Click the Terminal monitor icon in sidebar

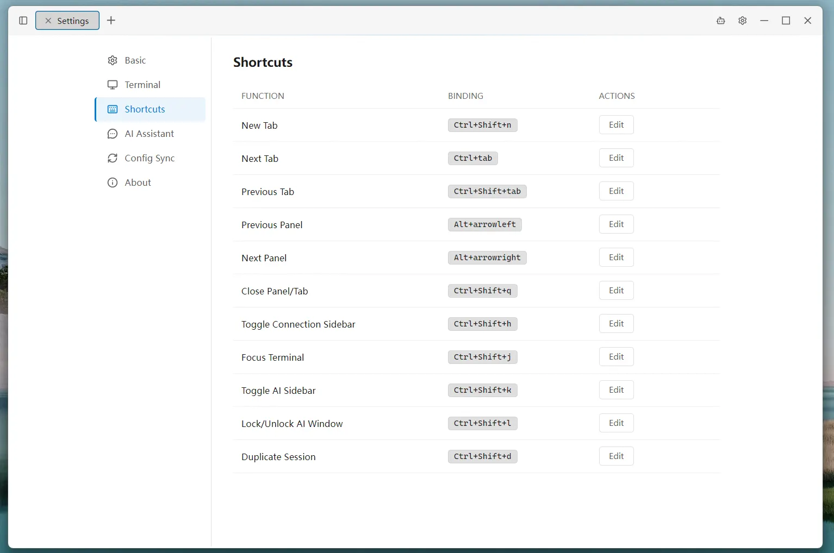tap(113, 85)
